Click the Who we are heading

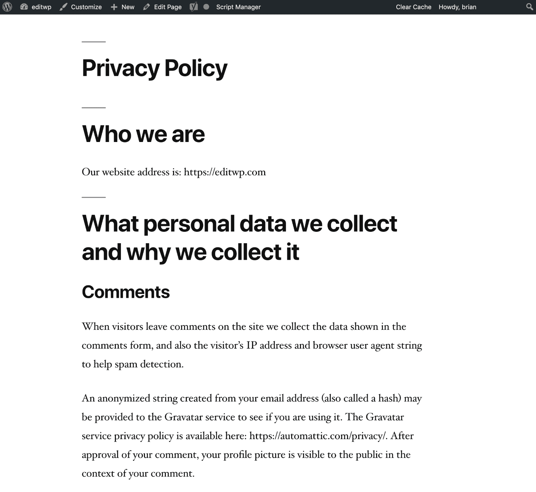[x=143, y=134]
